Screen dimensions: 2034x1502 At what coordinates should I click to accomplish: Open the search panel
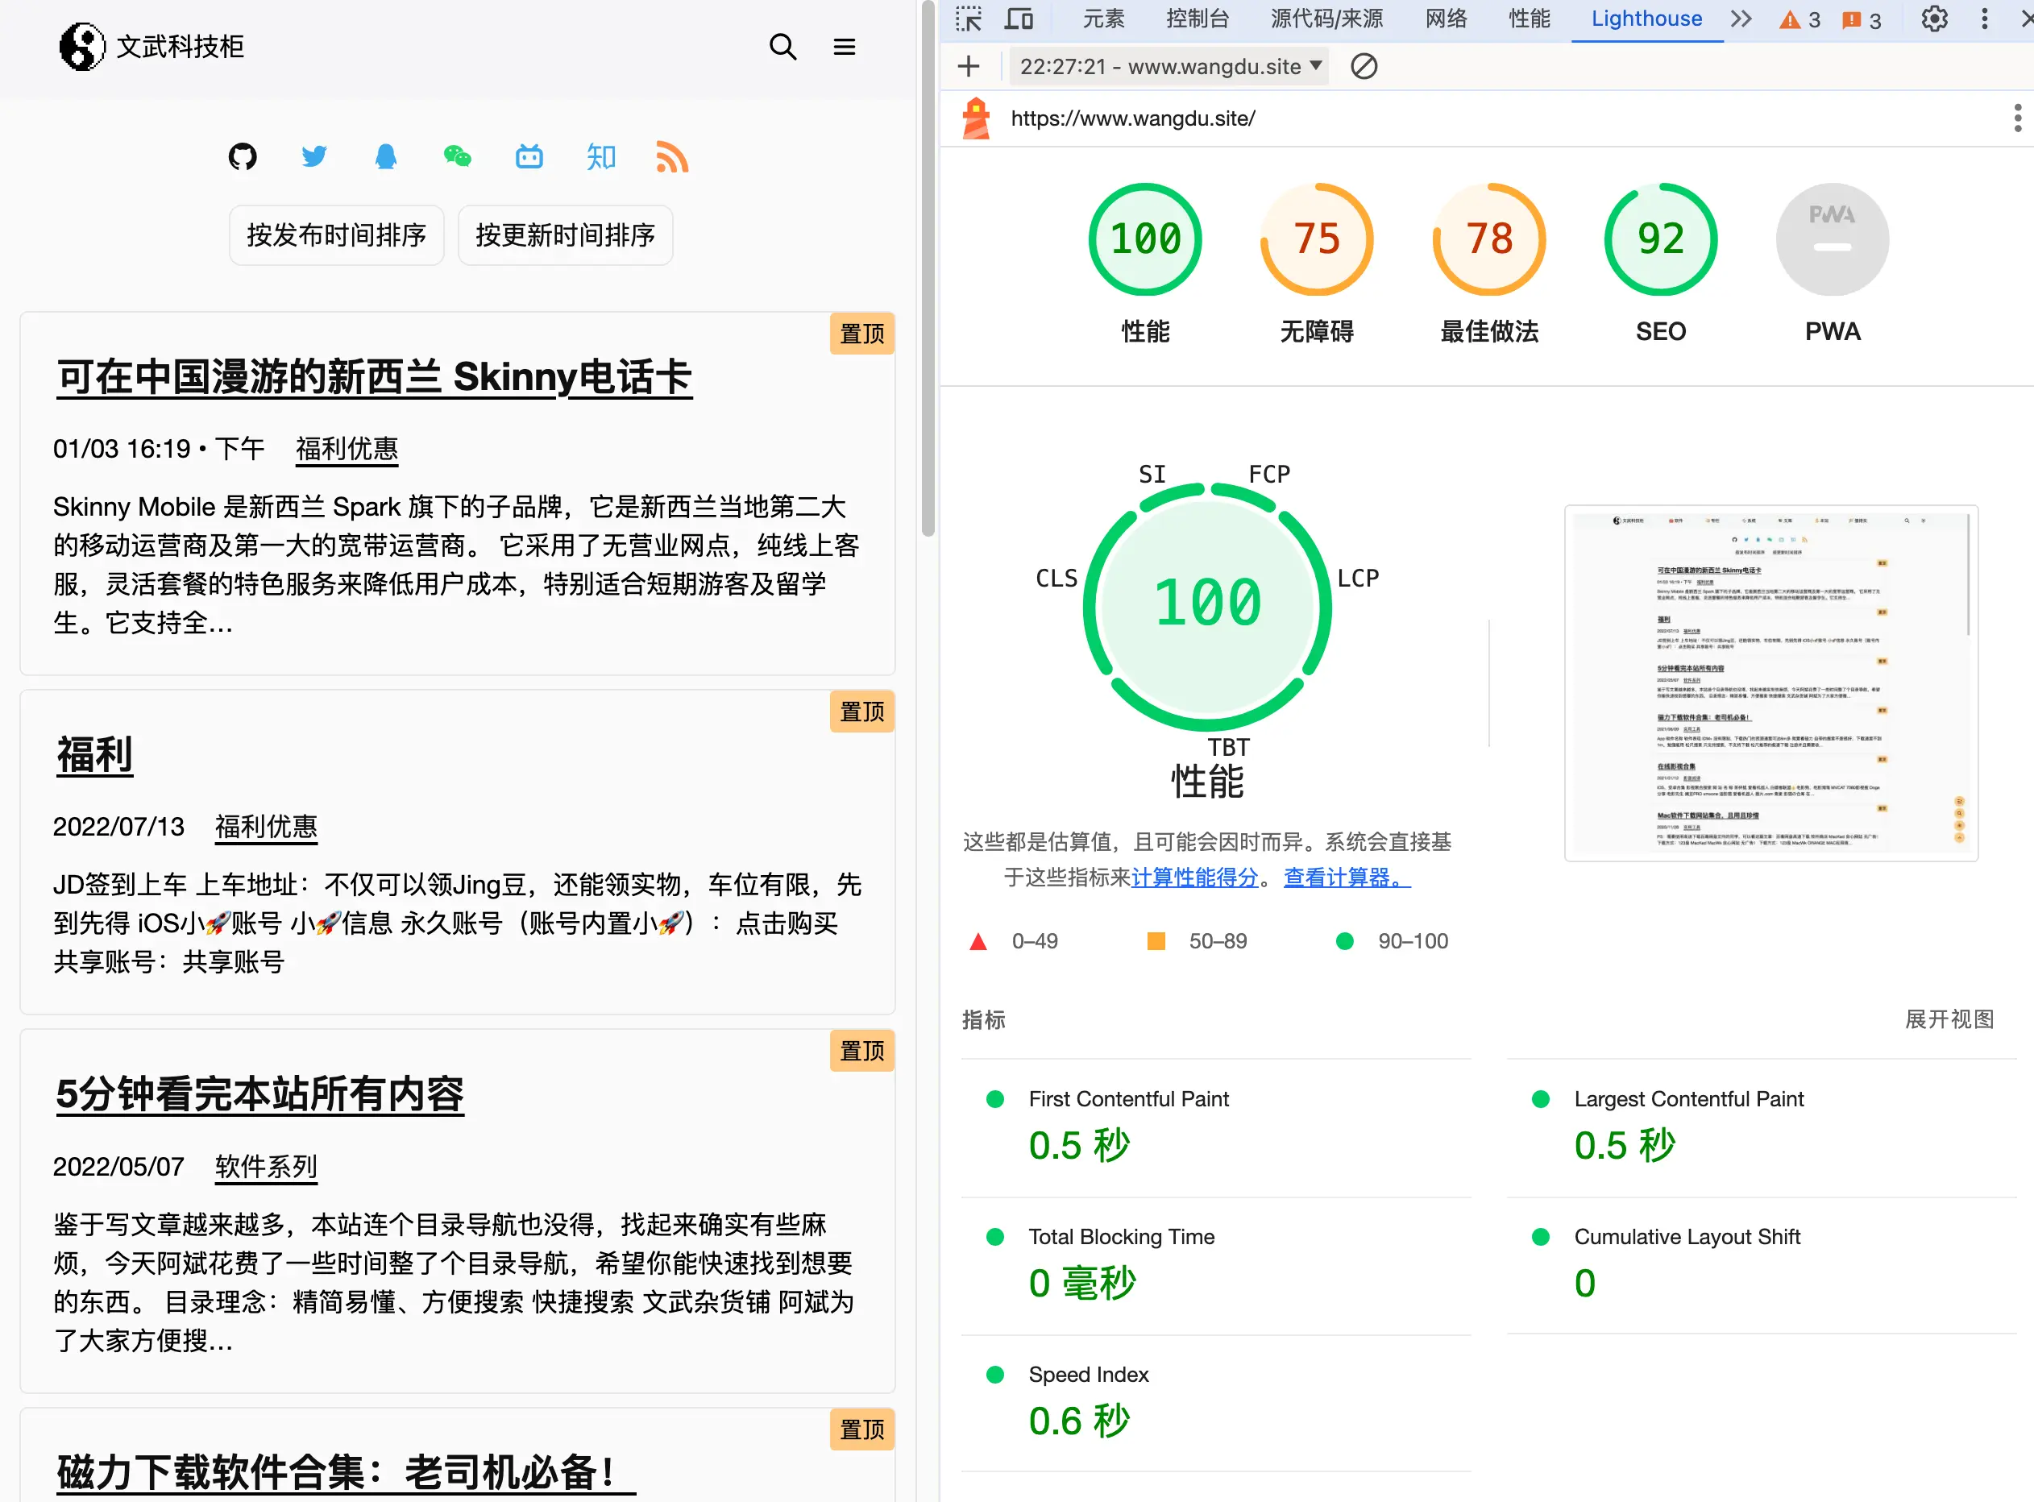[x=785, y=46]
